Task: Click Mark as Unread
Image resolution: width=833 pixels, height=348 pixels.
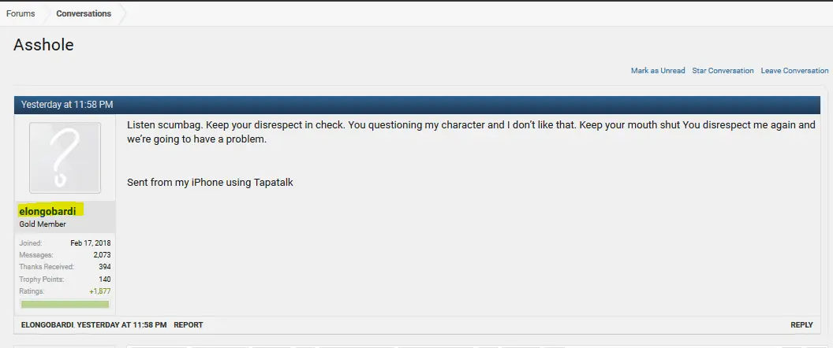Action: [x=658, y=71]
